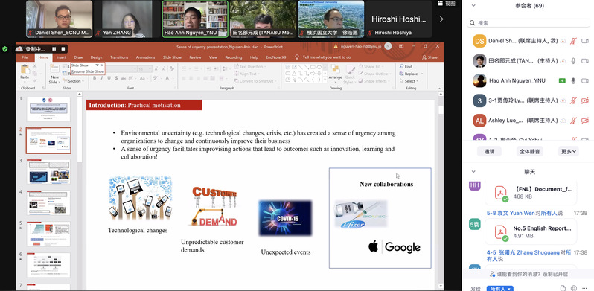Open the More (更多) dropdown
This screenshot has width=594, height=291.
(x=569, y=151)
